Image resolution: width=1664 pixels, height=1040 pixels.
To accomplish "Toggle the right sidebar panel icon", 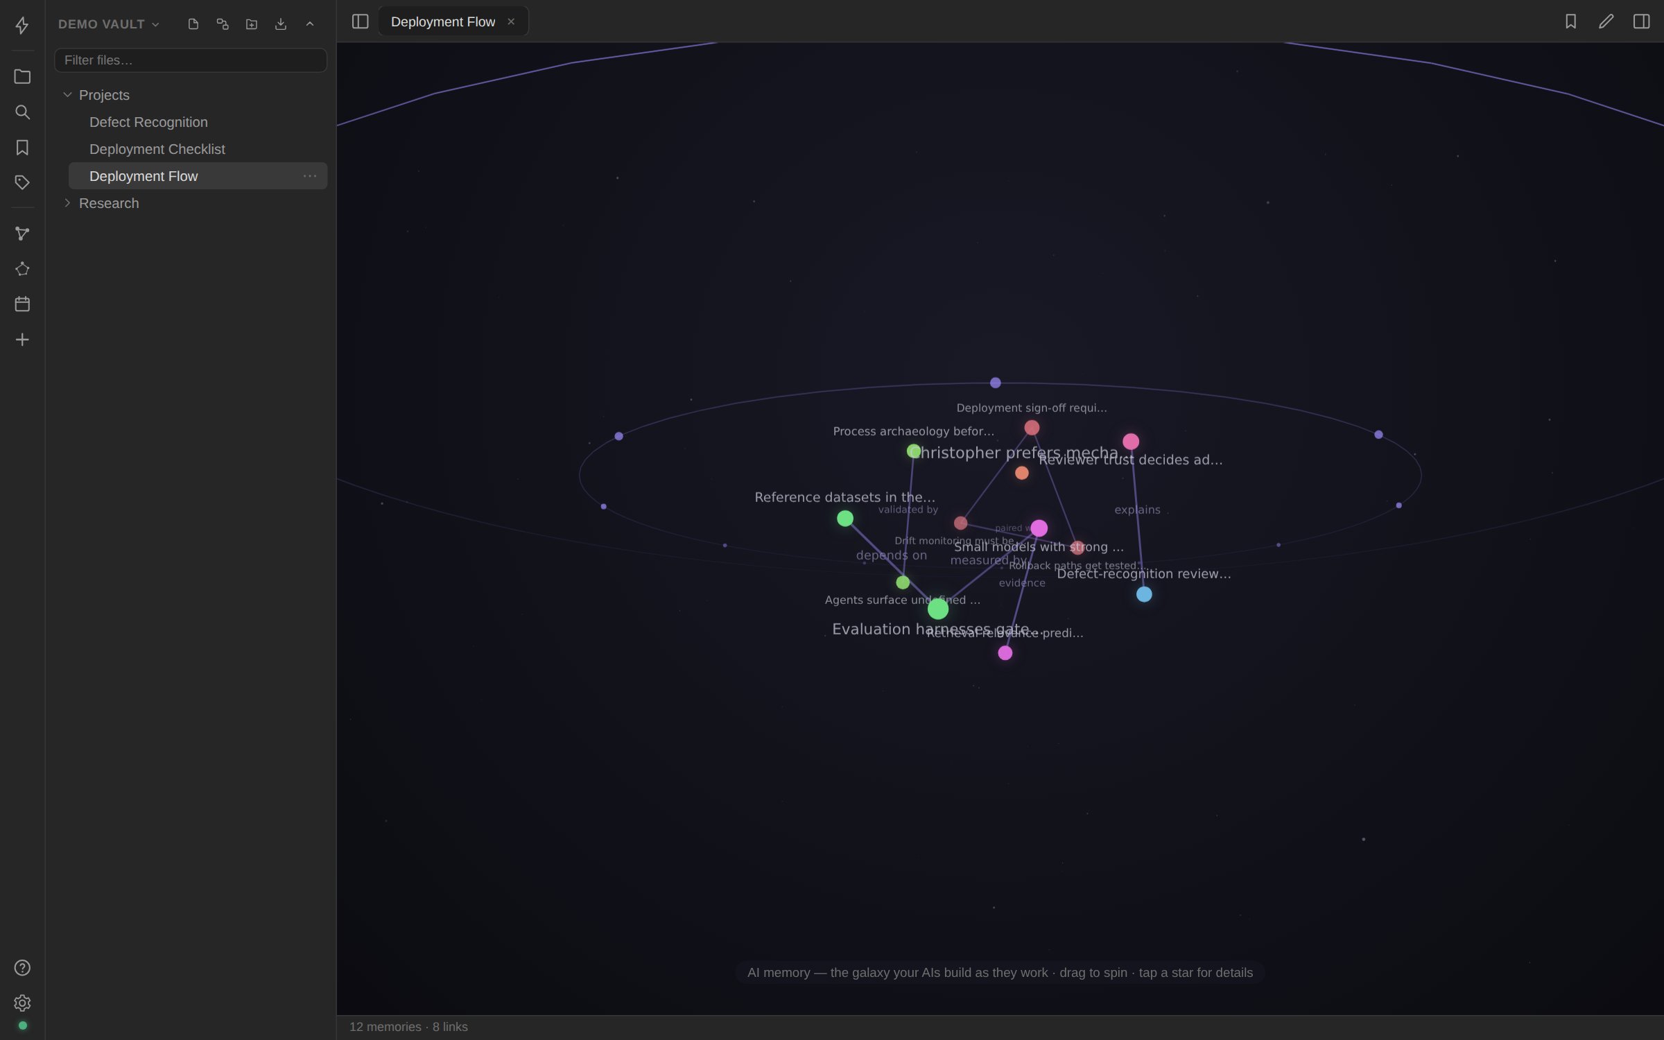I will (1641, 21).
